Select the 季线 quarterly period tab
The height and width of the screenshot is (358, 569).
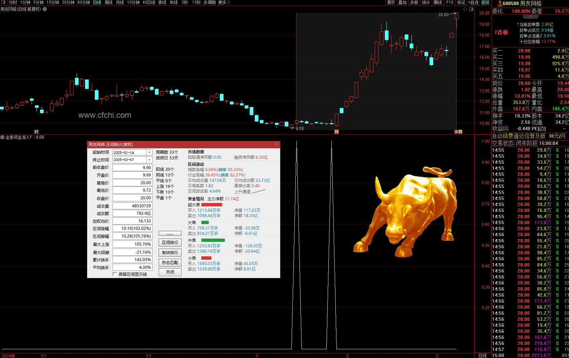[x=162, y=2]
